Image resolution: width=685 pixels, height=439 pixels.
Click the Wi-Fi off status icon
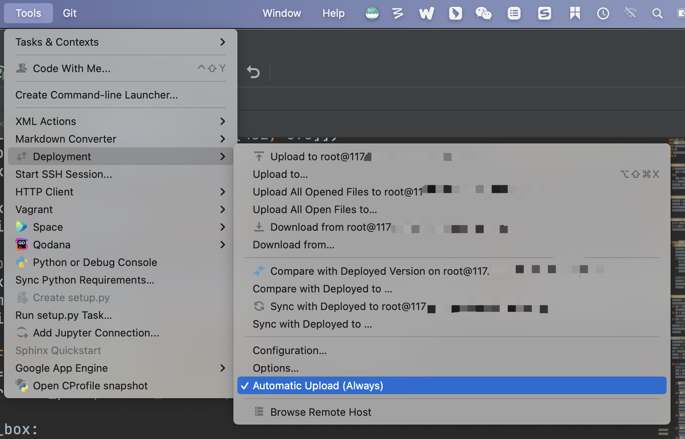tap(630, 13)
